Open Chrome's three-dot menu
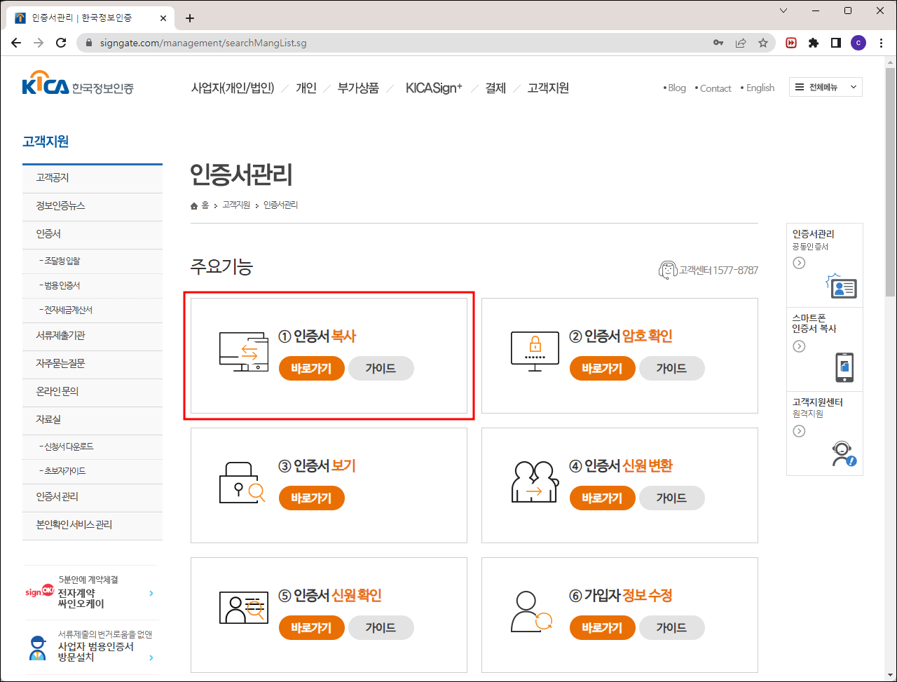Image resolution: width=897 pixels, height=682 pixels. pyautogui.click(x=881, y=42)
